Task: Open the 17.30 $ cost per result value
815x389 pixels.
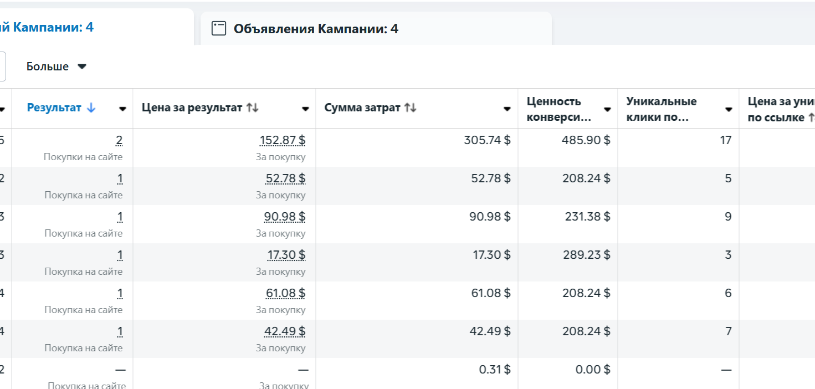Action: (286, 255)
